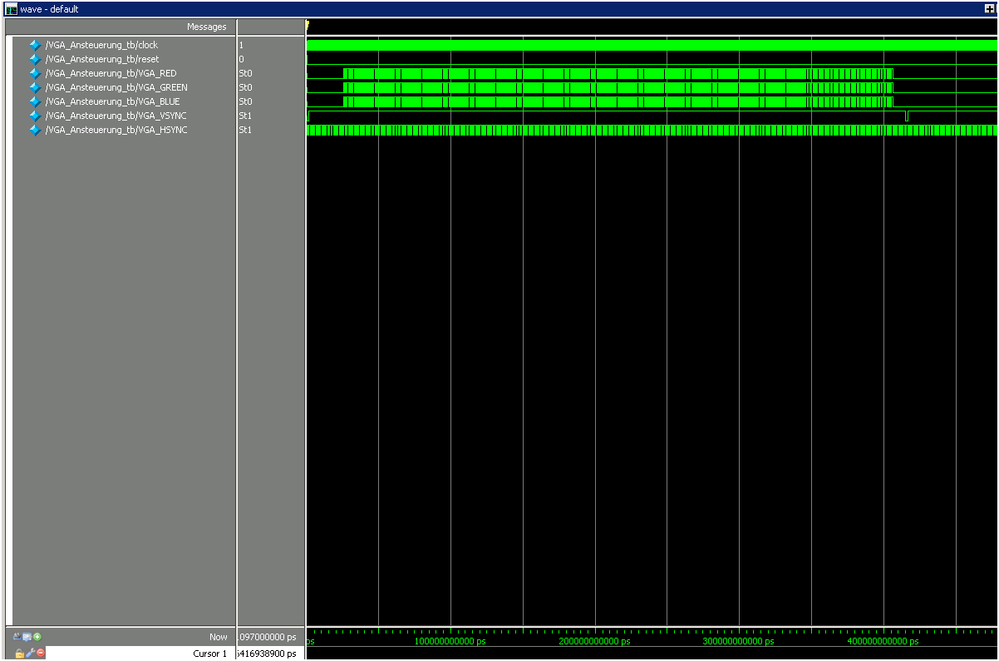Lock Cursor 1 using the padlock icon
This screenshot has height=661, width=999.
pos(20,654)
